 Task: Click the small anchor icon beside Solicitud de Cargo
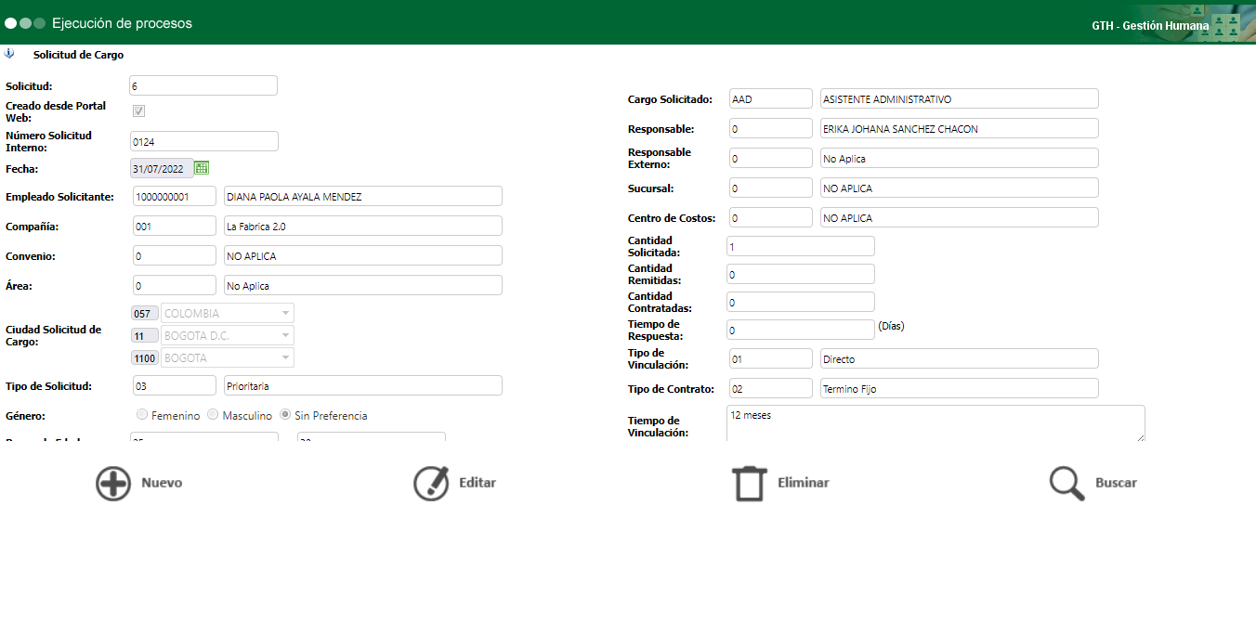point(9,54)
